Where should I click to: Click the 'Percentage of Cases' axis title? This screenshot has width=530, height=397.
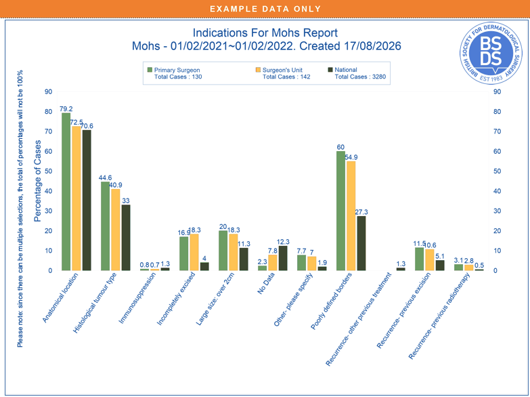[x=37, y=181]
